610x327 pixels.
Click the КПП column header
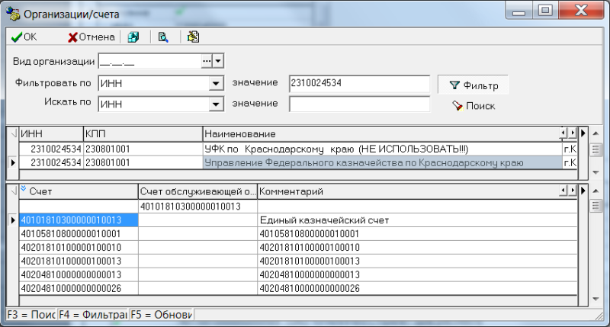pos(143,133)
